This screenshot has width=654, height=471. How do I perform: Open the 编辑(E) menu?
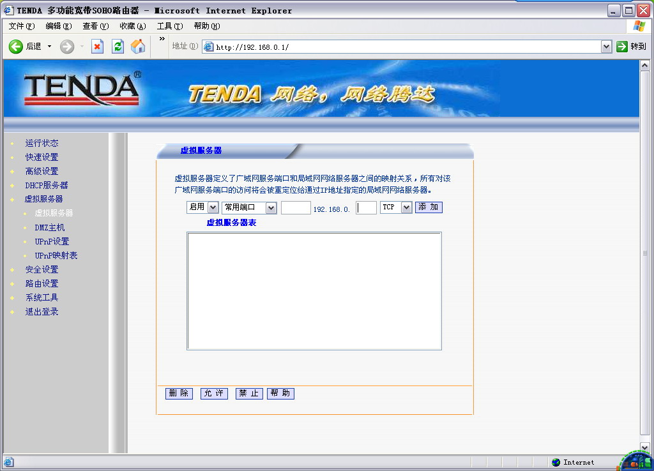(58, 26)
